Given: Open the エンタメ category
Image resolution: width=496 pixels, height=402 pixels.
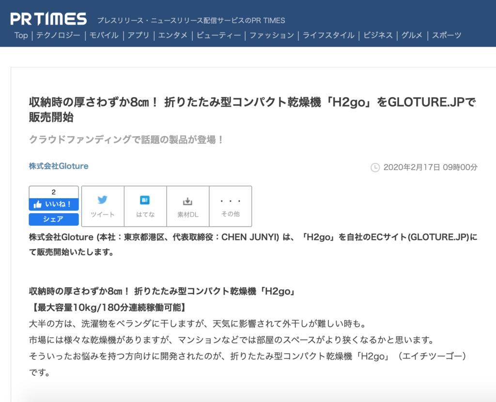Looking at the screenshot, I should 173,35.
